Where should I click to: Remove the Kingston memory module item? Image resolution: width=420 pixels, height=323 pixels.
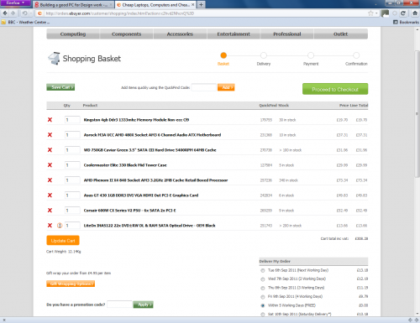[50, 120]
